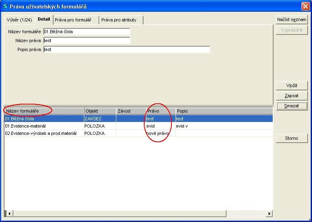Image resolution: width=312 pixels, height=222 pixels.
Task: Select the Detail tab
Action: pyautogui.click(x=44, y=19)
